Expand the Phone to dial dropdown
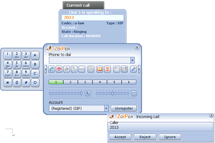 (133, 60)
